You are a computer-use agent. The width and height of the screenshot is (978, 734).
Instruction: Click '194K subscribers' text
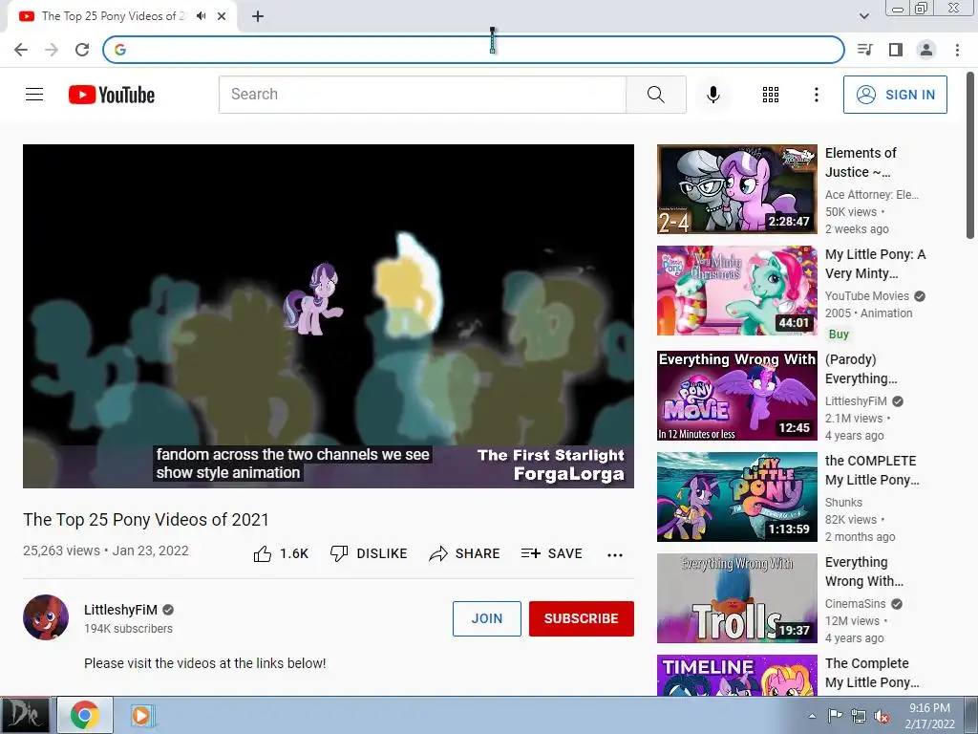coord(129,629)
